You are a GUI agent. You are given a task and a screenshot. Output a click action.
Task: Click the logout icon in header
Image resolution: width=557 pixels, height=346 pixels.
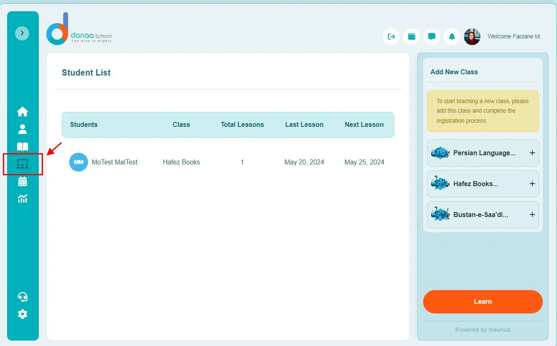(391, 37)
